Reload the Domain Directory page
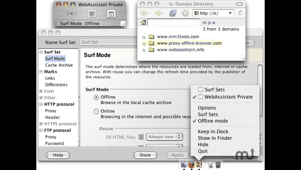The width and height of the screenshot is (301, 170). pyautogui.click(x=173, y=13)
